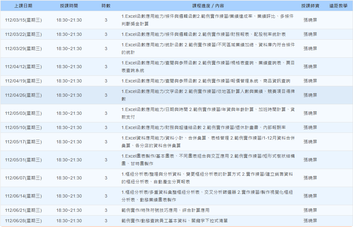The width and height of the screenshot is (353, 227).
Task: Select the date 112/04/19(星期三)
Action: 24,81
